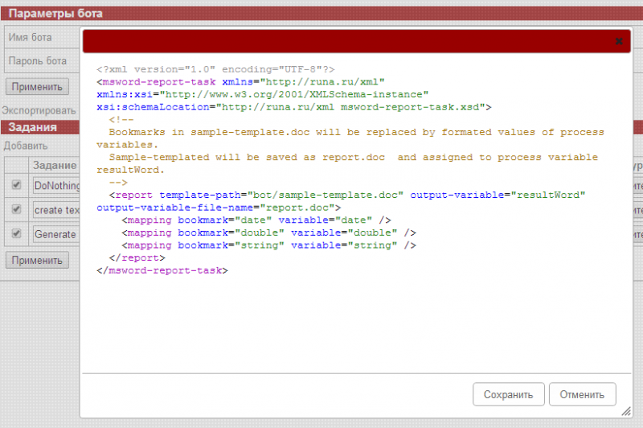
Task: Click the output-variable-file-name="report.doc" line
Action: pos(219,208)
